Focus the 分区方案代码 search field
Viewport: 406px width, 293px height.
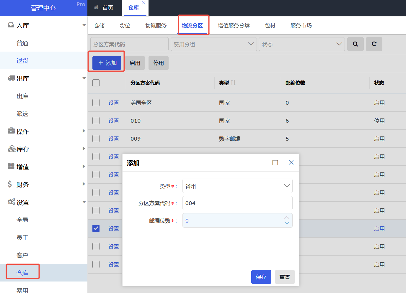(129, 44)
